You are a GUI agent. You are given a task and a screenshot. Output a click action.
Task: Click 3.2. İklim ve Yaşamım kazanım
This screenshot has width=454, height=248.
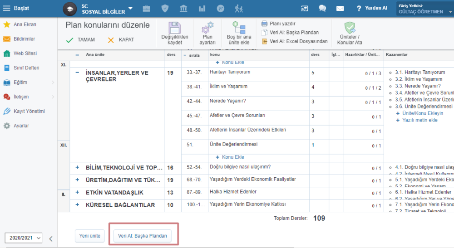419,79
